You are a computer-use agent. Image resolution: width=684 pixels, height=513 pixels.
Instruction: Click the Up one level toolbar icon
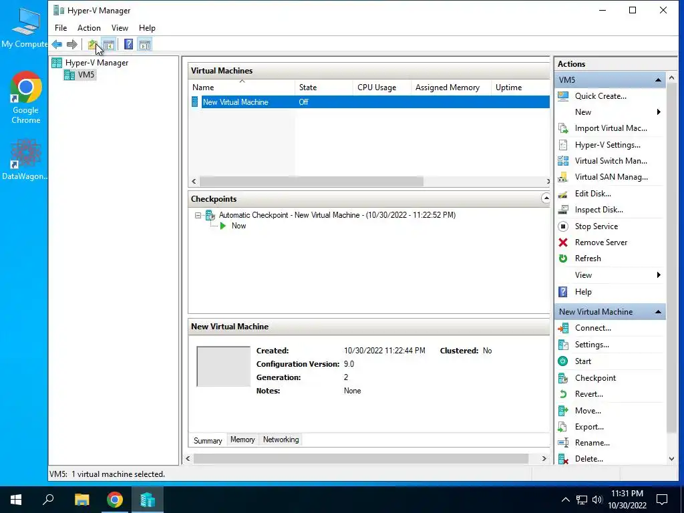(92, 44)
